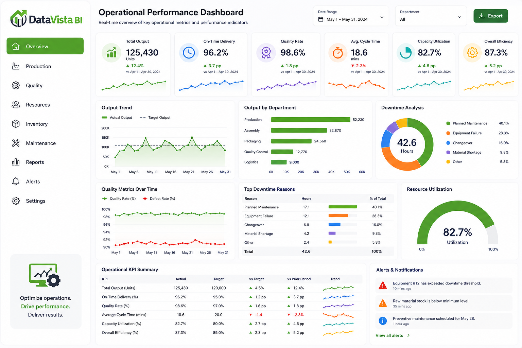The image size is (522, 348).
Task: Click the Assembly bar showing 32,870
Action: [299, 130]
